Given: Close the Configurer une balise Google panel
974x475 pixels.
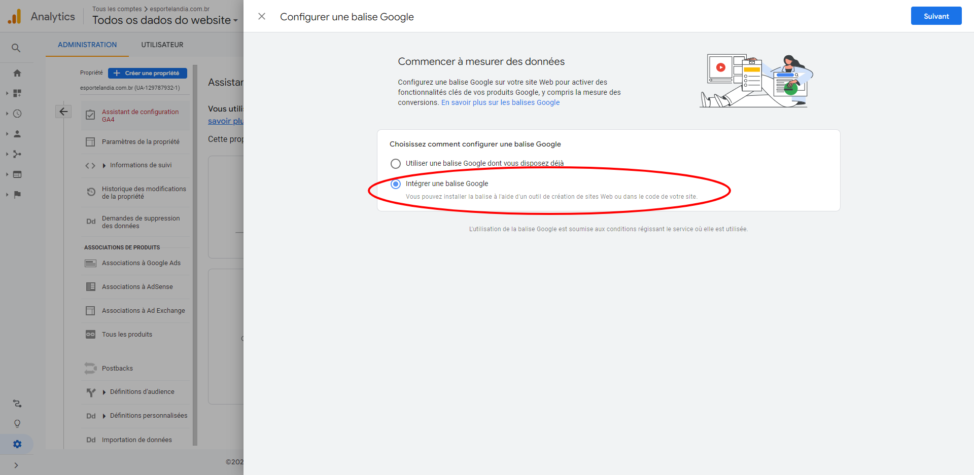Looking at the screenshot, I should coord(262,17).
